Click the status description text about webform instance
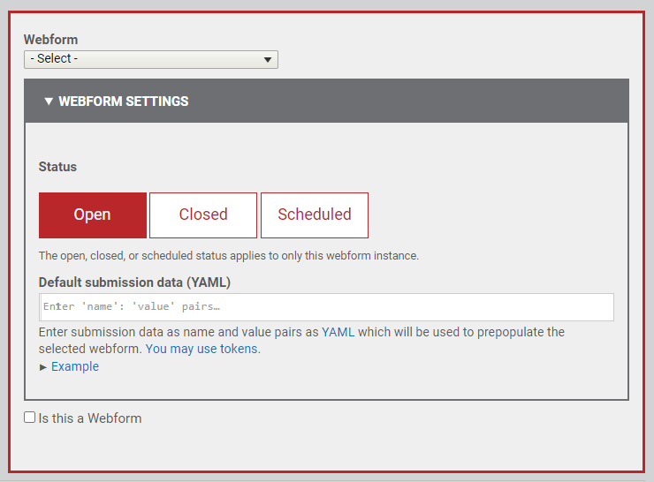The image size is (654, 482). [x=229, y=255]
